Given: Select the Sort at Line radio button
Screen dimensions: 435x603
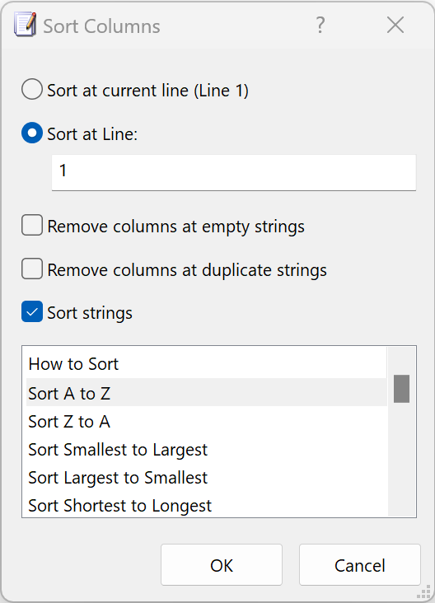Looking at the screenshot, I should [32, 133].
